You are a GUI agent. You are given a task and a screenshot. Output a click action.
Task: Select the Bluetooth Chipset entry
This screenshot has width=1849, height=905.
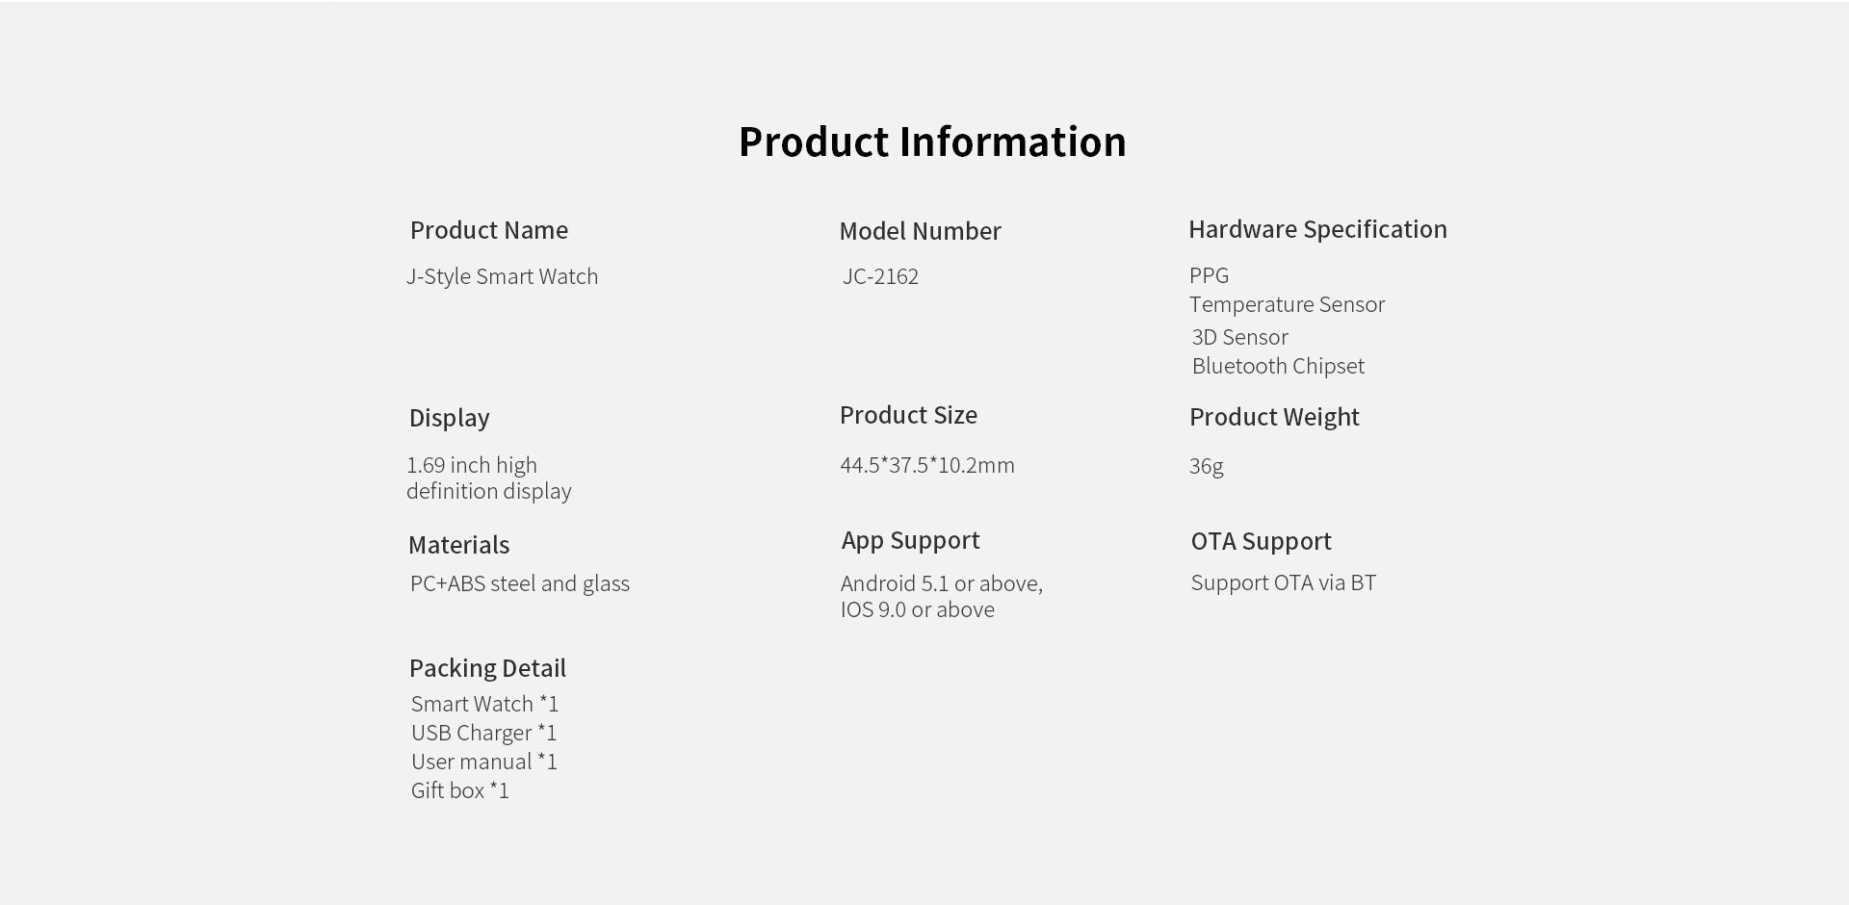[1278, 366]
